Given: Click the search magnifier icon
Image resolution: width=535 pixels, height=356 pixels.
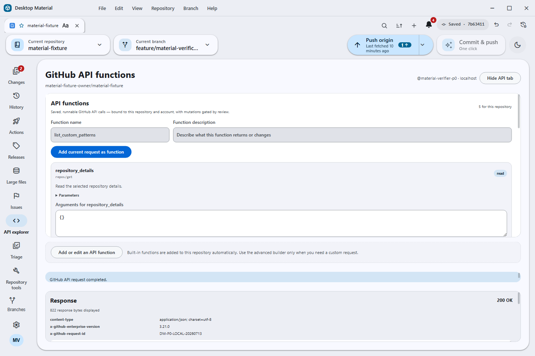Looking at the screenshot, I should pos(385,26).
